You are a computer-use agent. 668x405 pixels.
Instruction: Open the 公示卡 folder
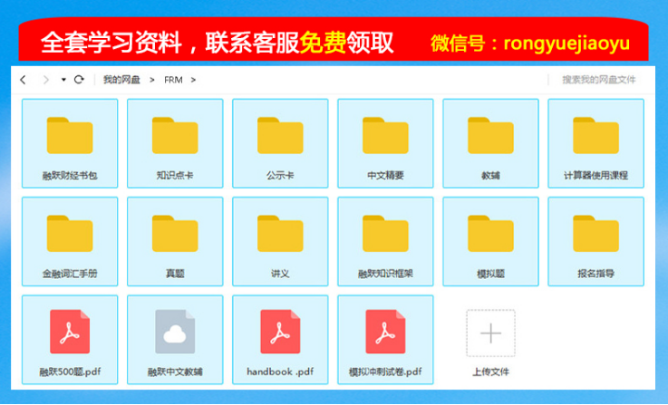280,142
